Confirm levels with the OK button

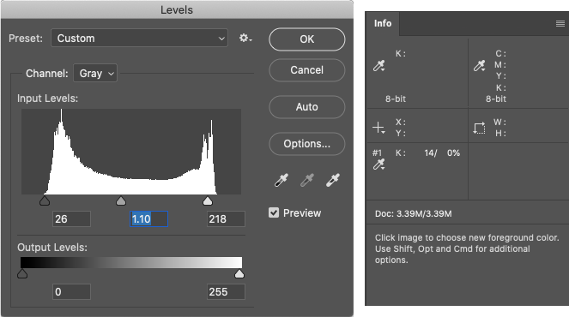tap(307, 39)
